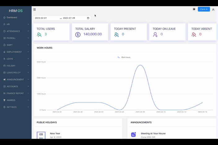Toggle Work hours legend in chart
The width and height of the screenshot is (218, 145).
tap(124, 57)
